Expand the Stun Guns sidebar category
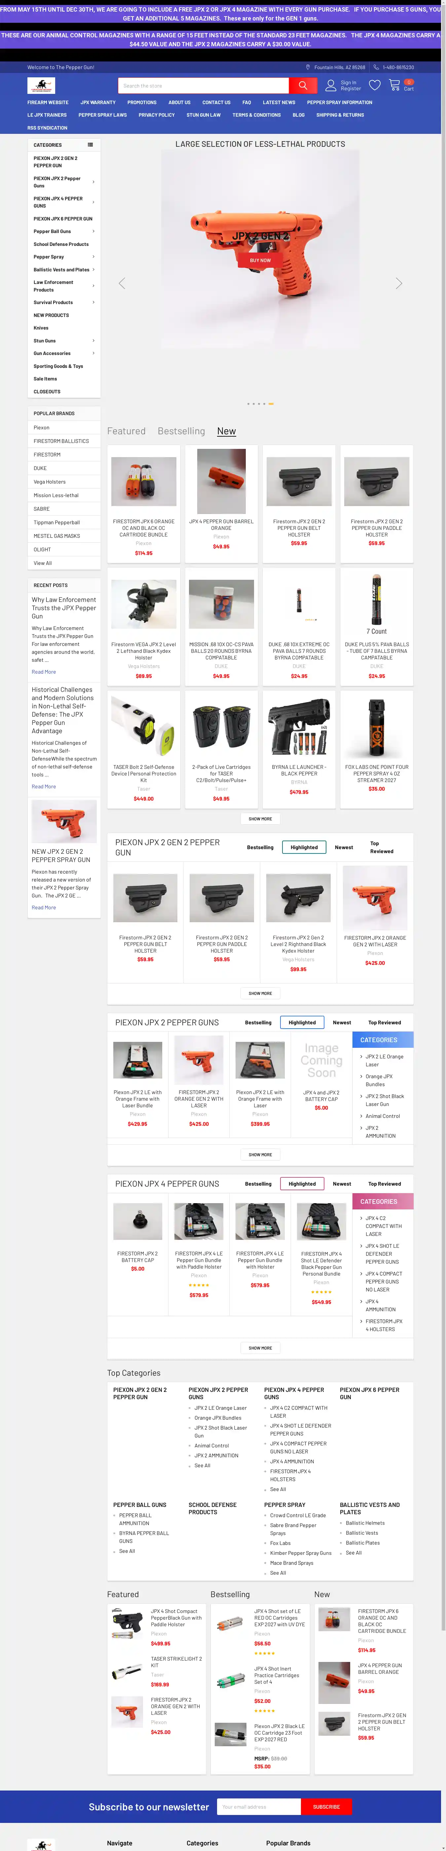The height and width of the screenshot is (1851, 446). pyautogui.click(x=93, y=340)
